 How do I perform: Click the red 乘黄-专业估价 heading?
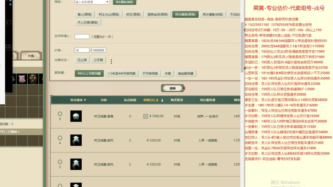click(x=289, y=8)
